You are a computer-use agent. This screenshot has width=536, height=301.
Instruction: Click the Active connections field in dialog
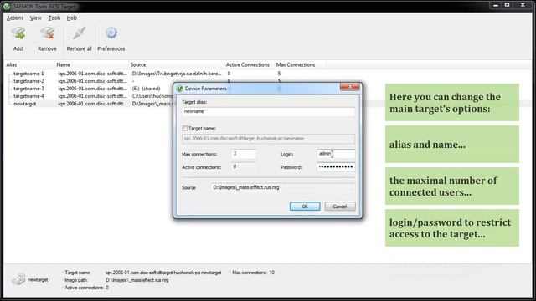click(x=244, y=167)
